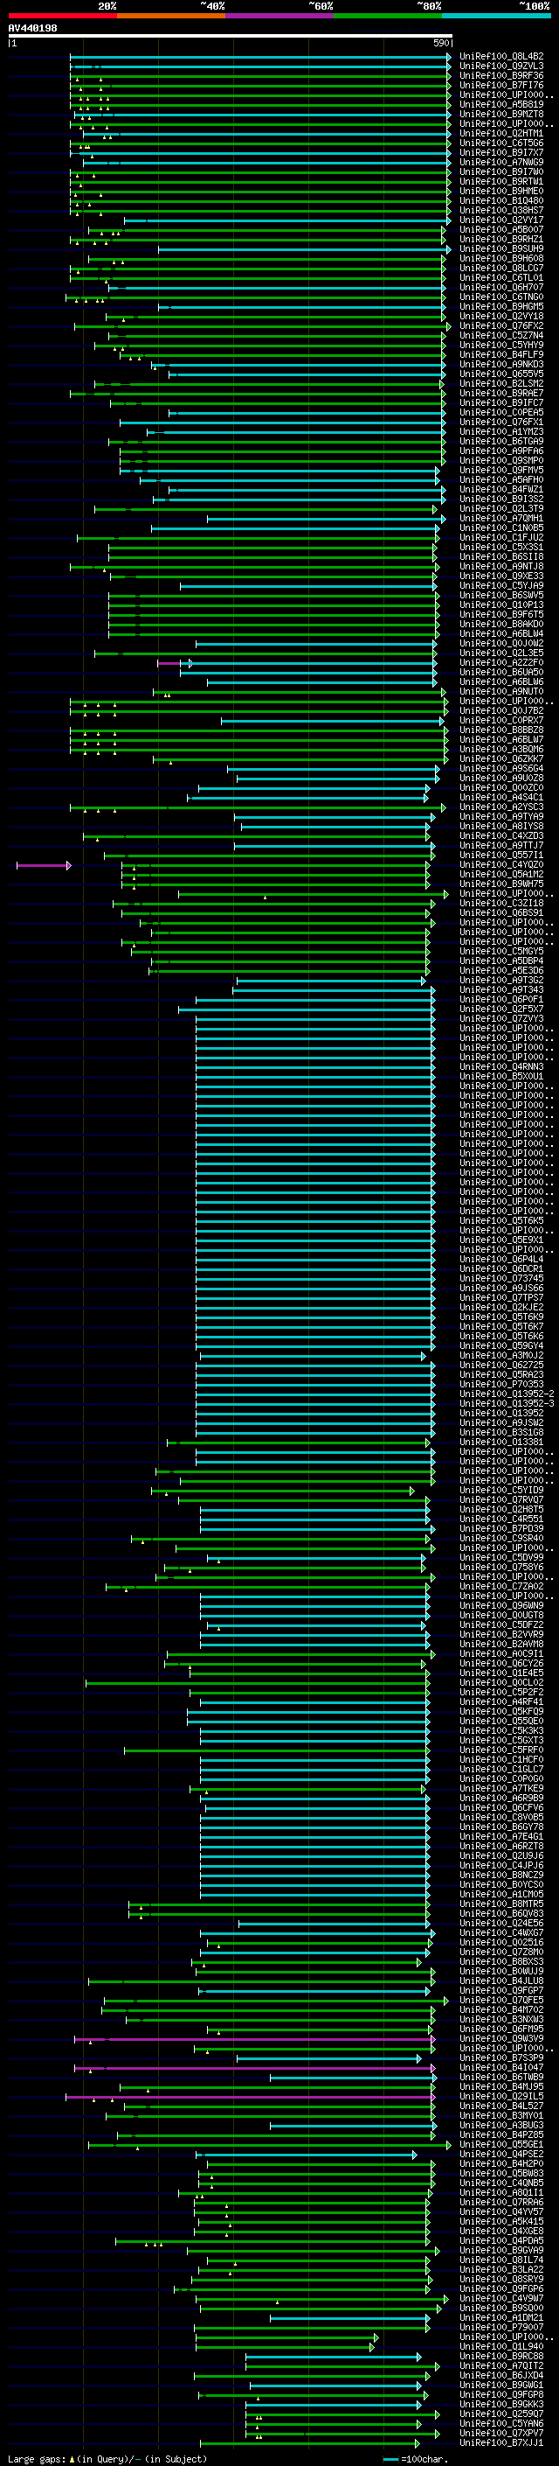The width and height of the screenshot is (559, 2466).
Task: Select hit label UniRef100_C9SR40
Action: [x=501, y=1539]
